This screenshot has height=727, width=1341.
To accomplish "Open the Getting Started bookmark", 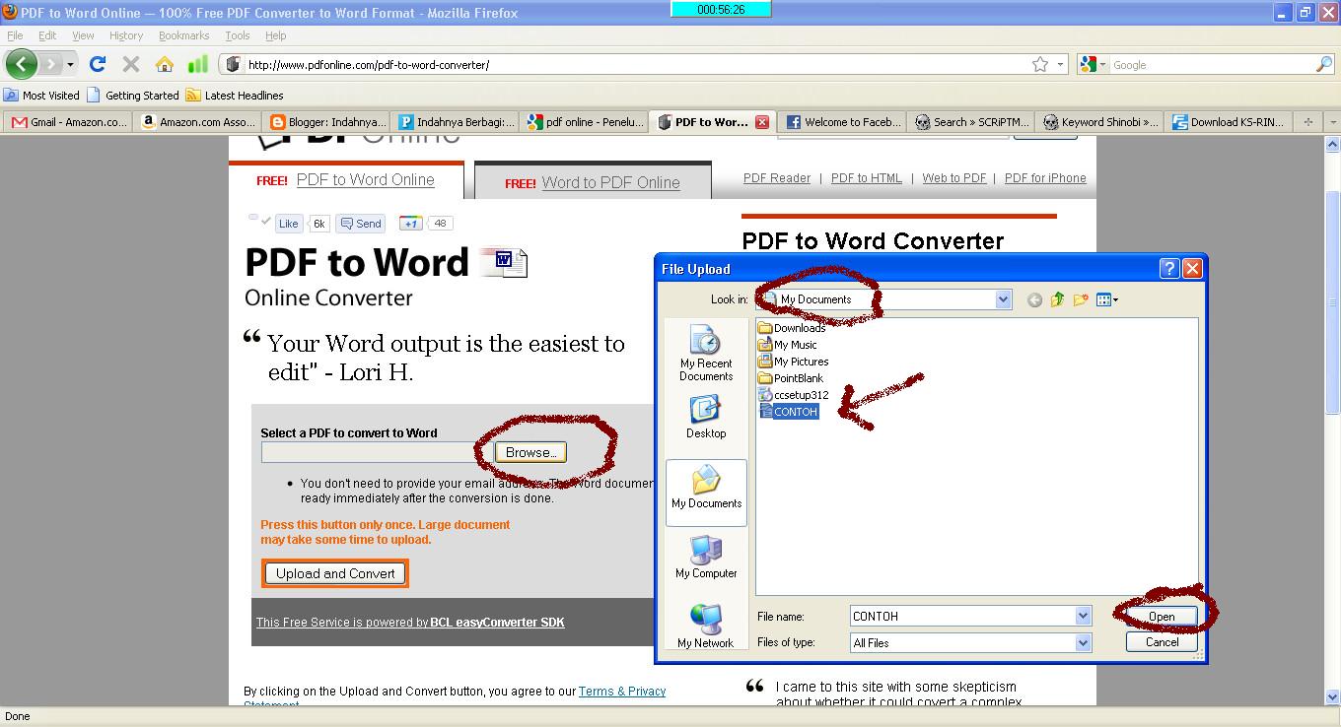I will pyautogui.click(x=133, y=96).
